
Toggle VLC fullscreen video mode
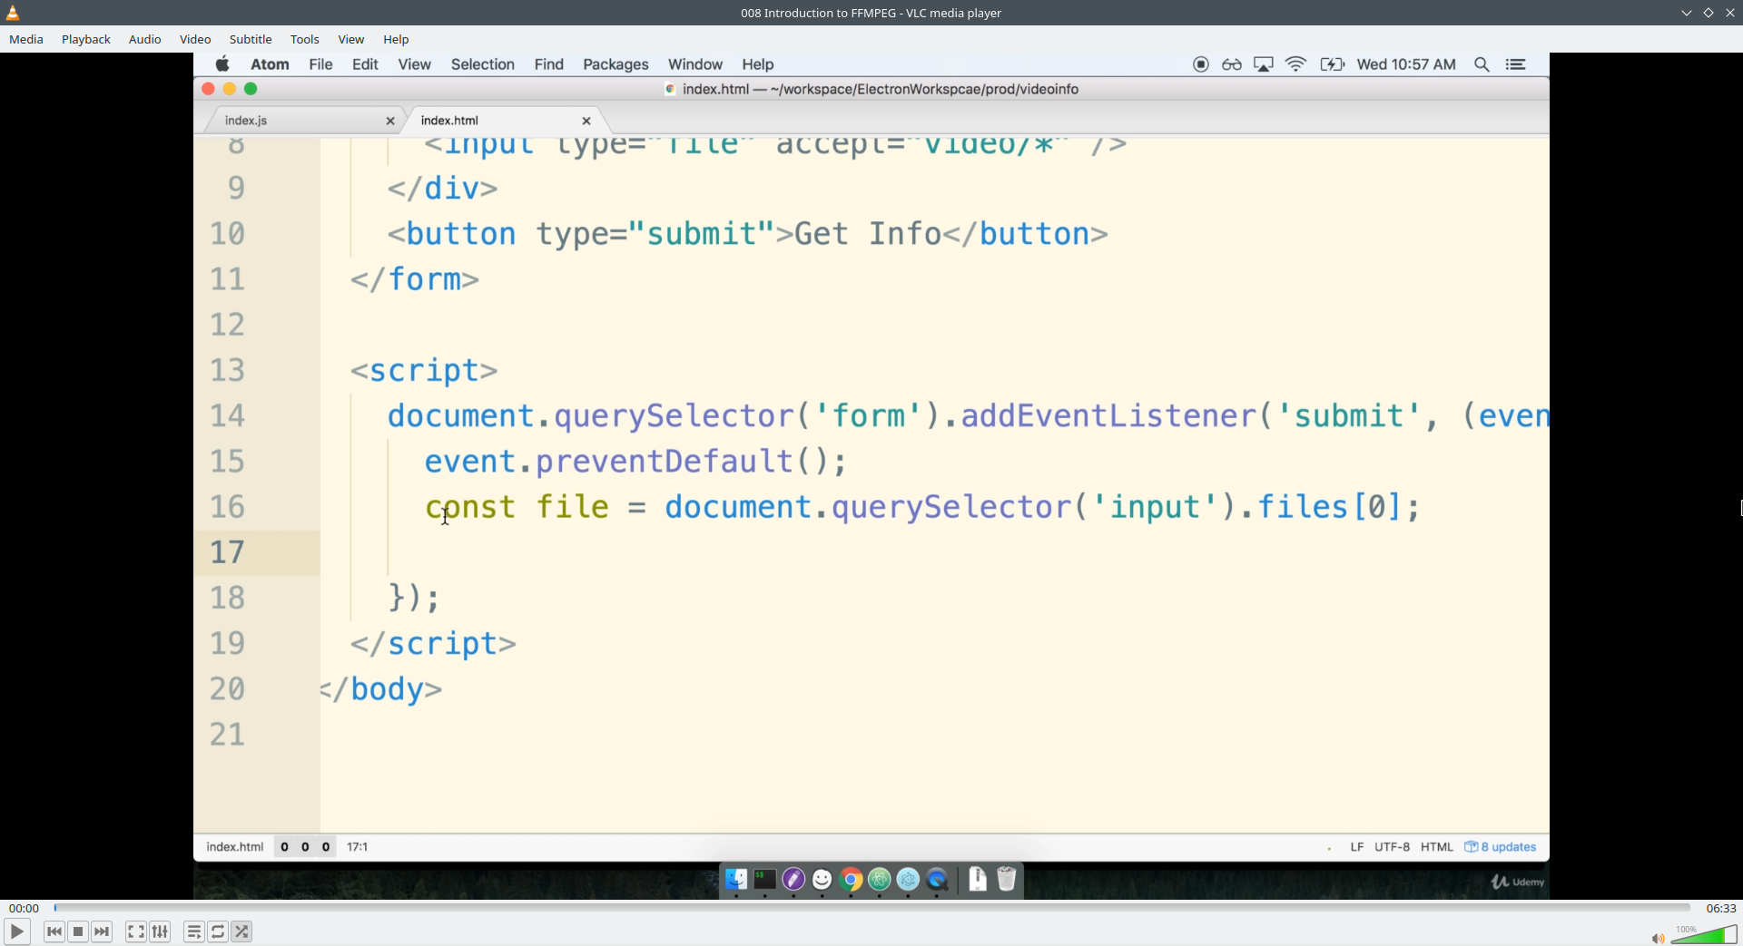pyautogui.click(x=135, y=931)
